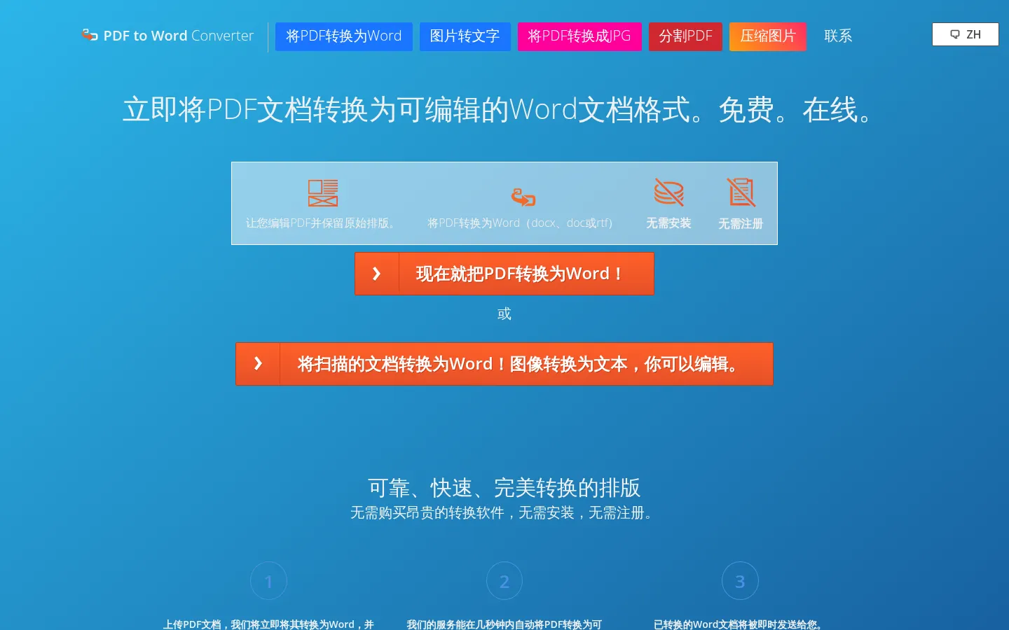Click the no-registration crossed document icon
This screenshot has height=630, width=1009.
click(741, 192)
